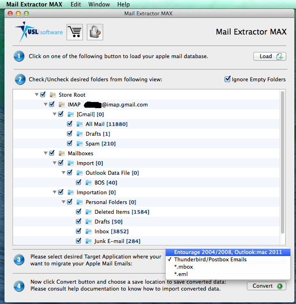Click the Mailboxes folder icon

click(62, 153)
